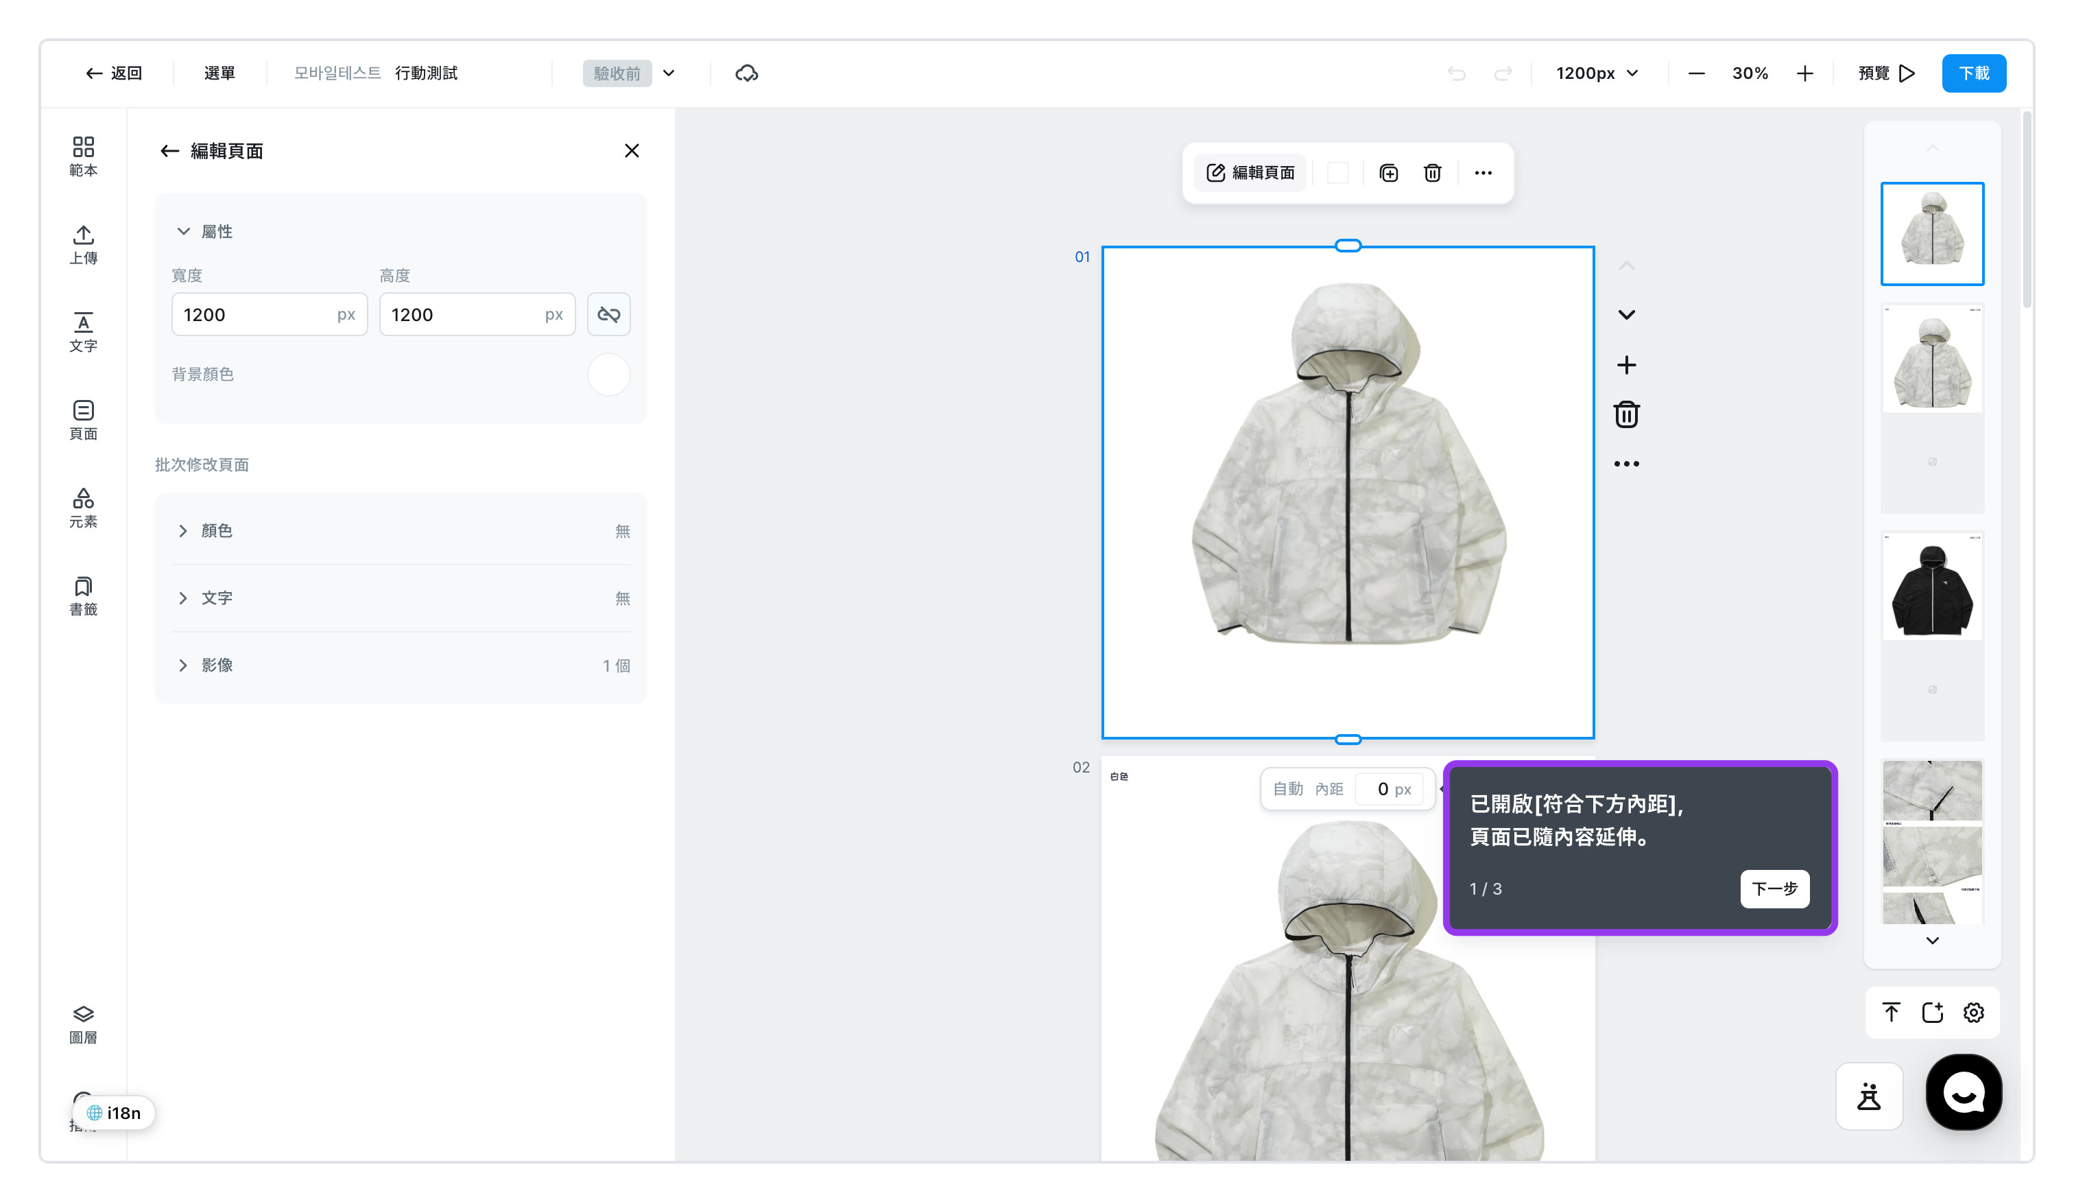Screen dimensions: 2074x1202
Task: Open the three-dot menu beside page 01
Action: (1626, 464)
